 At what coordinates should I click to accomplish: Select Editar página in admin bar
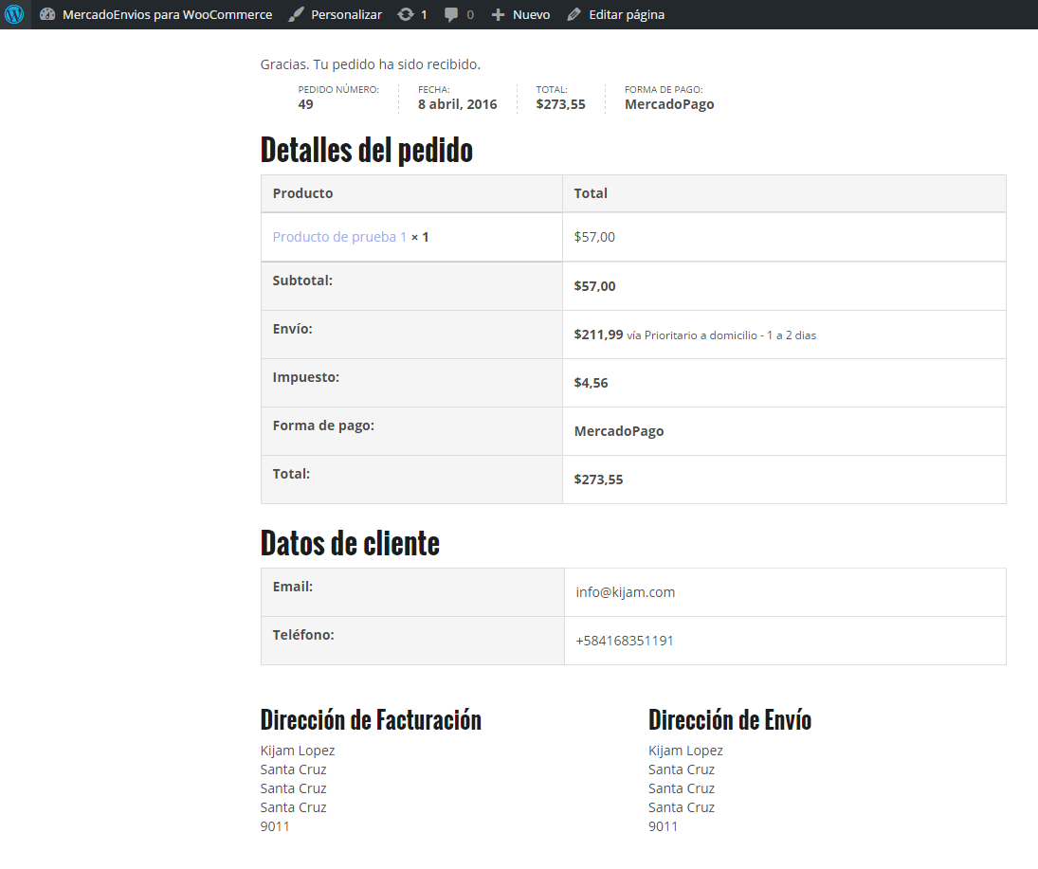pyautogui.click(x=627, y=14)
